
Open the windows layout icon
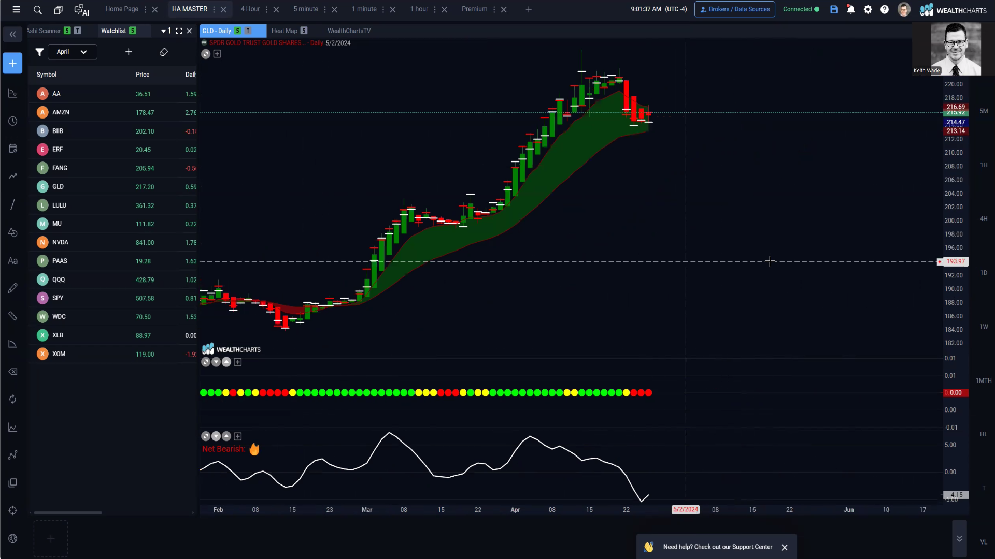tap(58, 9)
